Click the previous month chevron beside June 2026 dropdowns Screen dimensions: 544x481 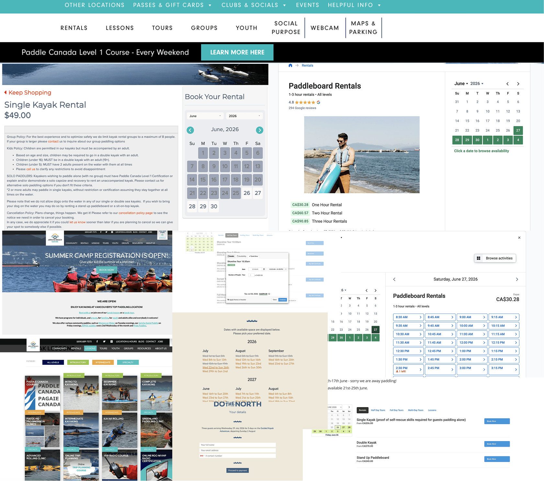(x=507, y=84)
